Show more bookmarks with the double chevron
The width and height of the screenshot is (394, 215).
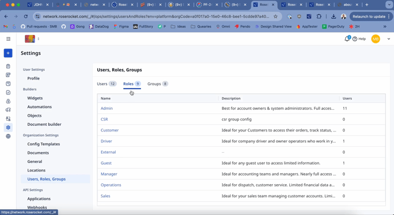(x=385, y=26)
